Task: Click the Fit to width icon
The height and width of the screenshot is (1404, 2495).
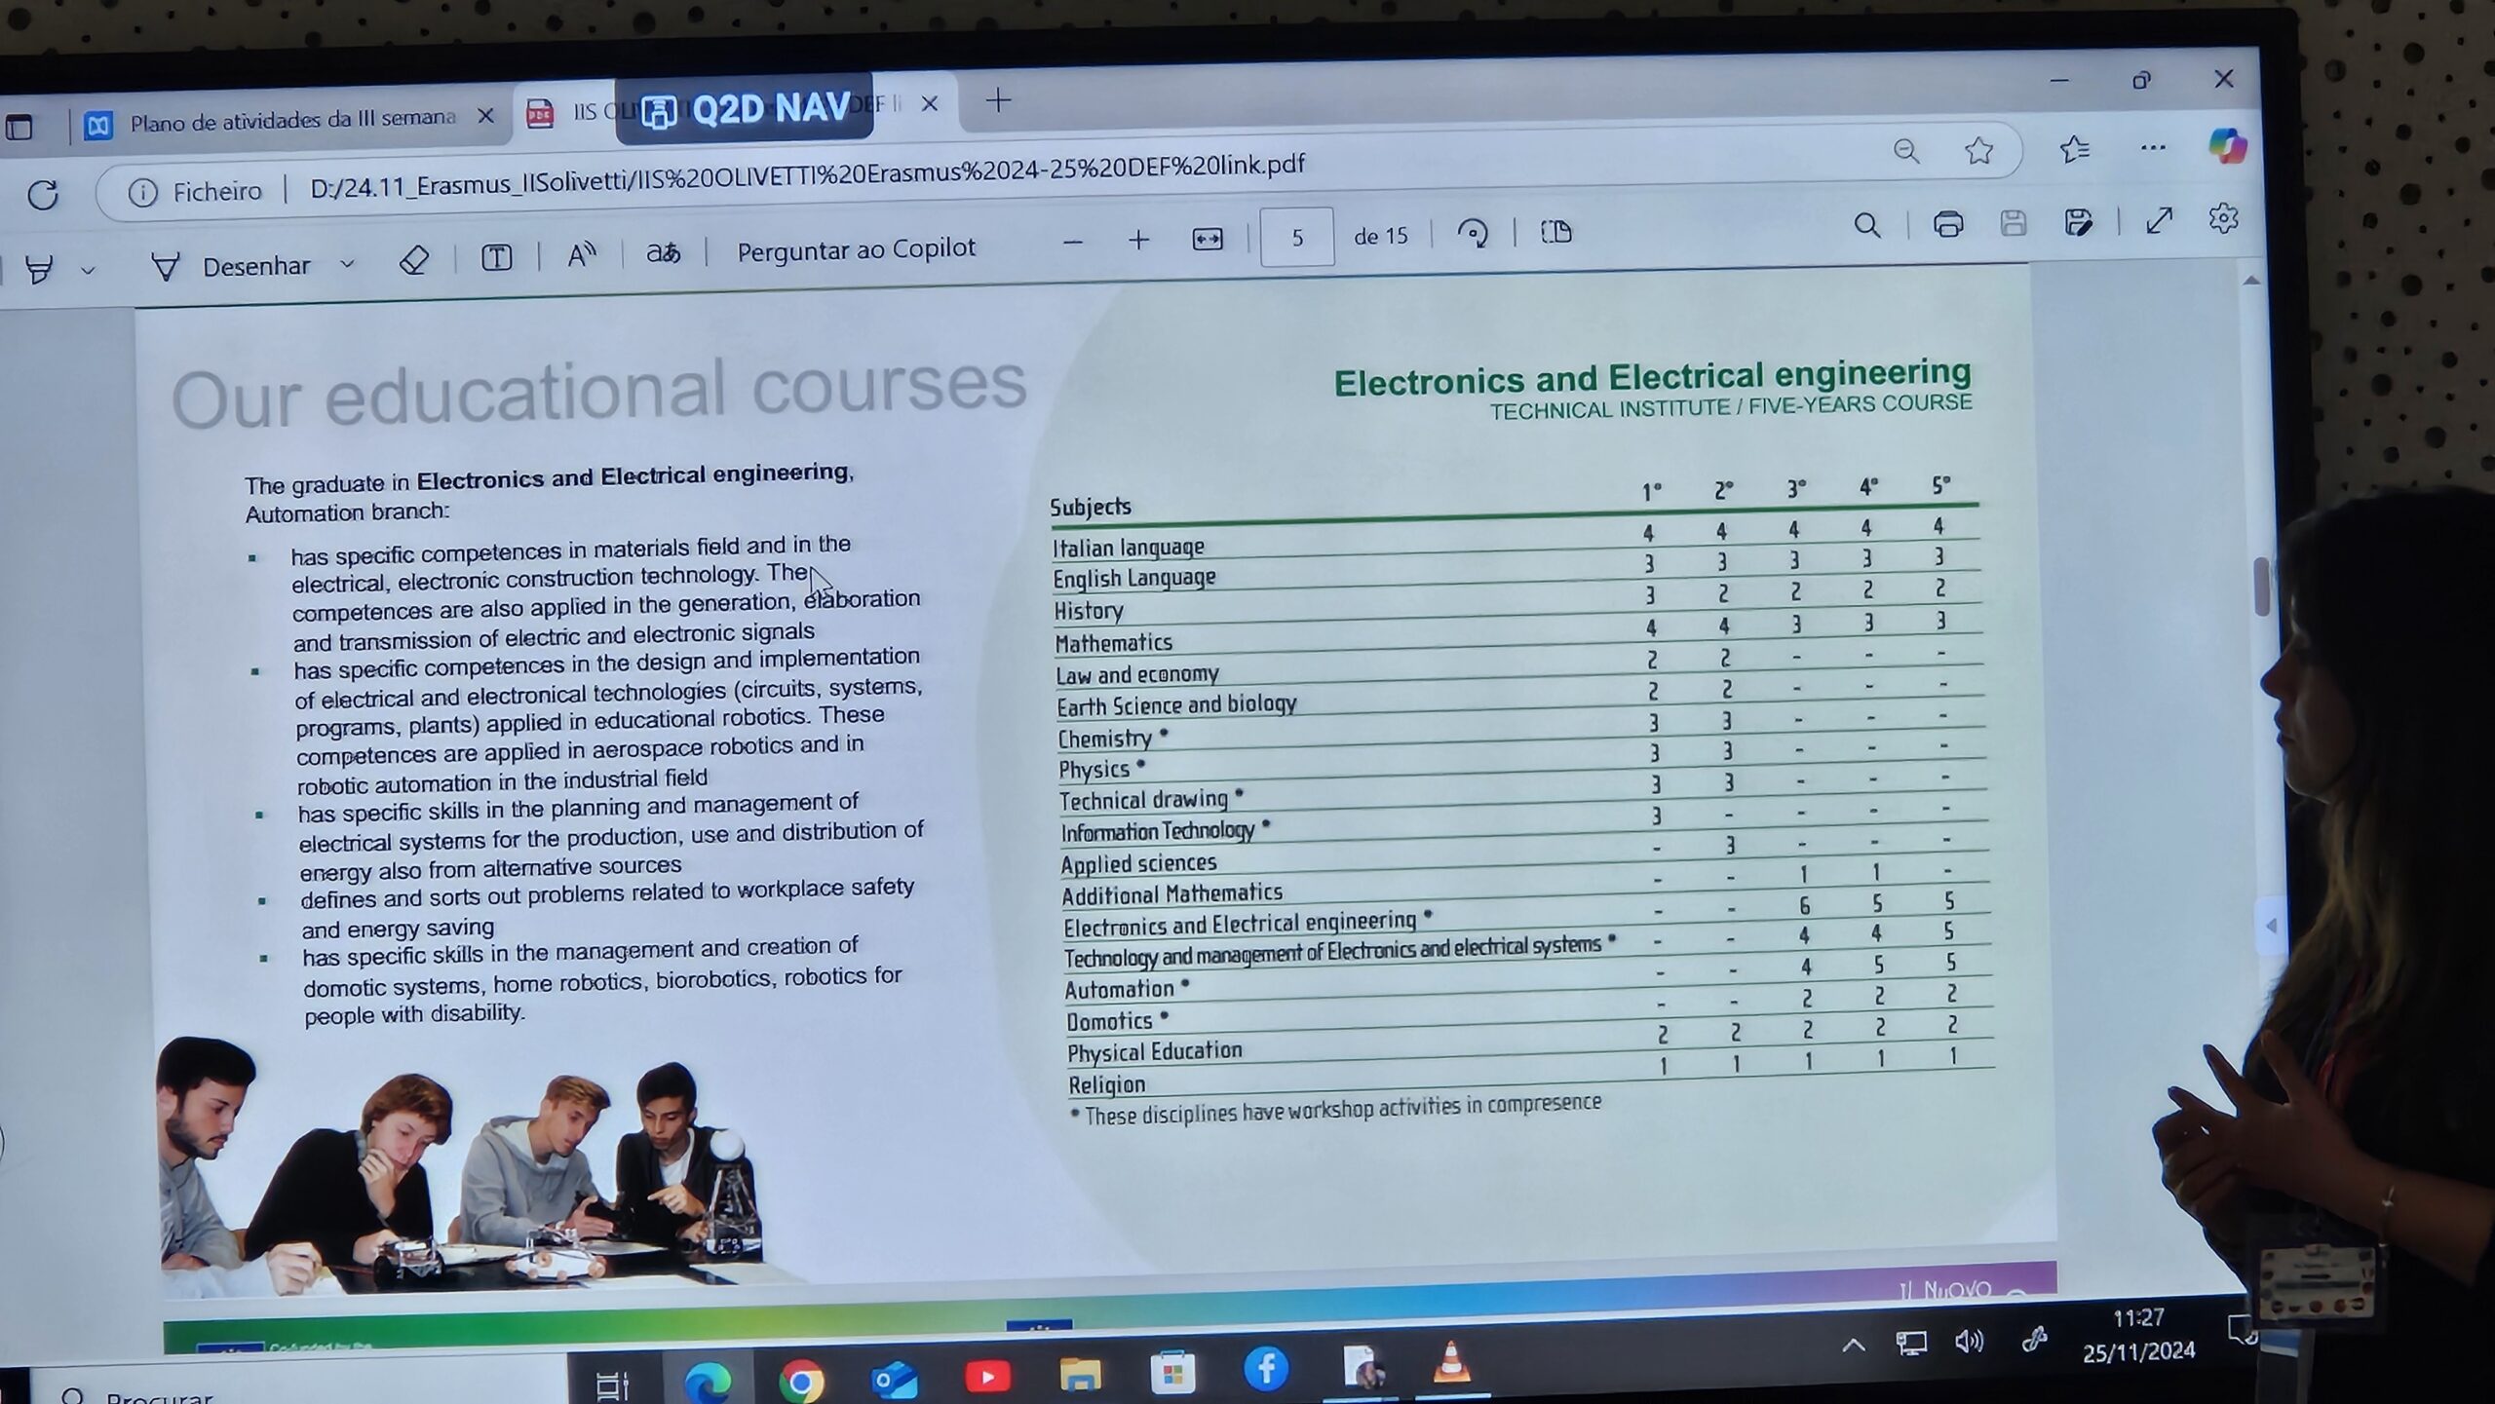Action: (1208, 239)
